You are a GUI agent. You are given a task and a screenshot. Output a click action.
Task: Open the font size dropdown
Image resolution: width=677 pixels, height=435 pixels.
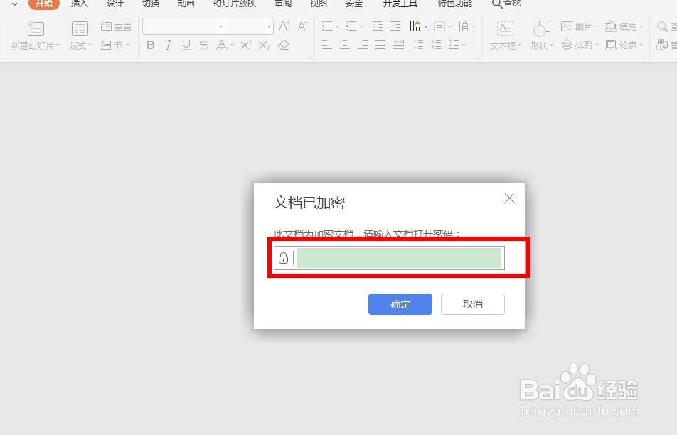(269, 26)
